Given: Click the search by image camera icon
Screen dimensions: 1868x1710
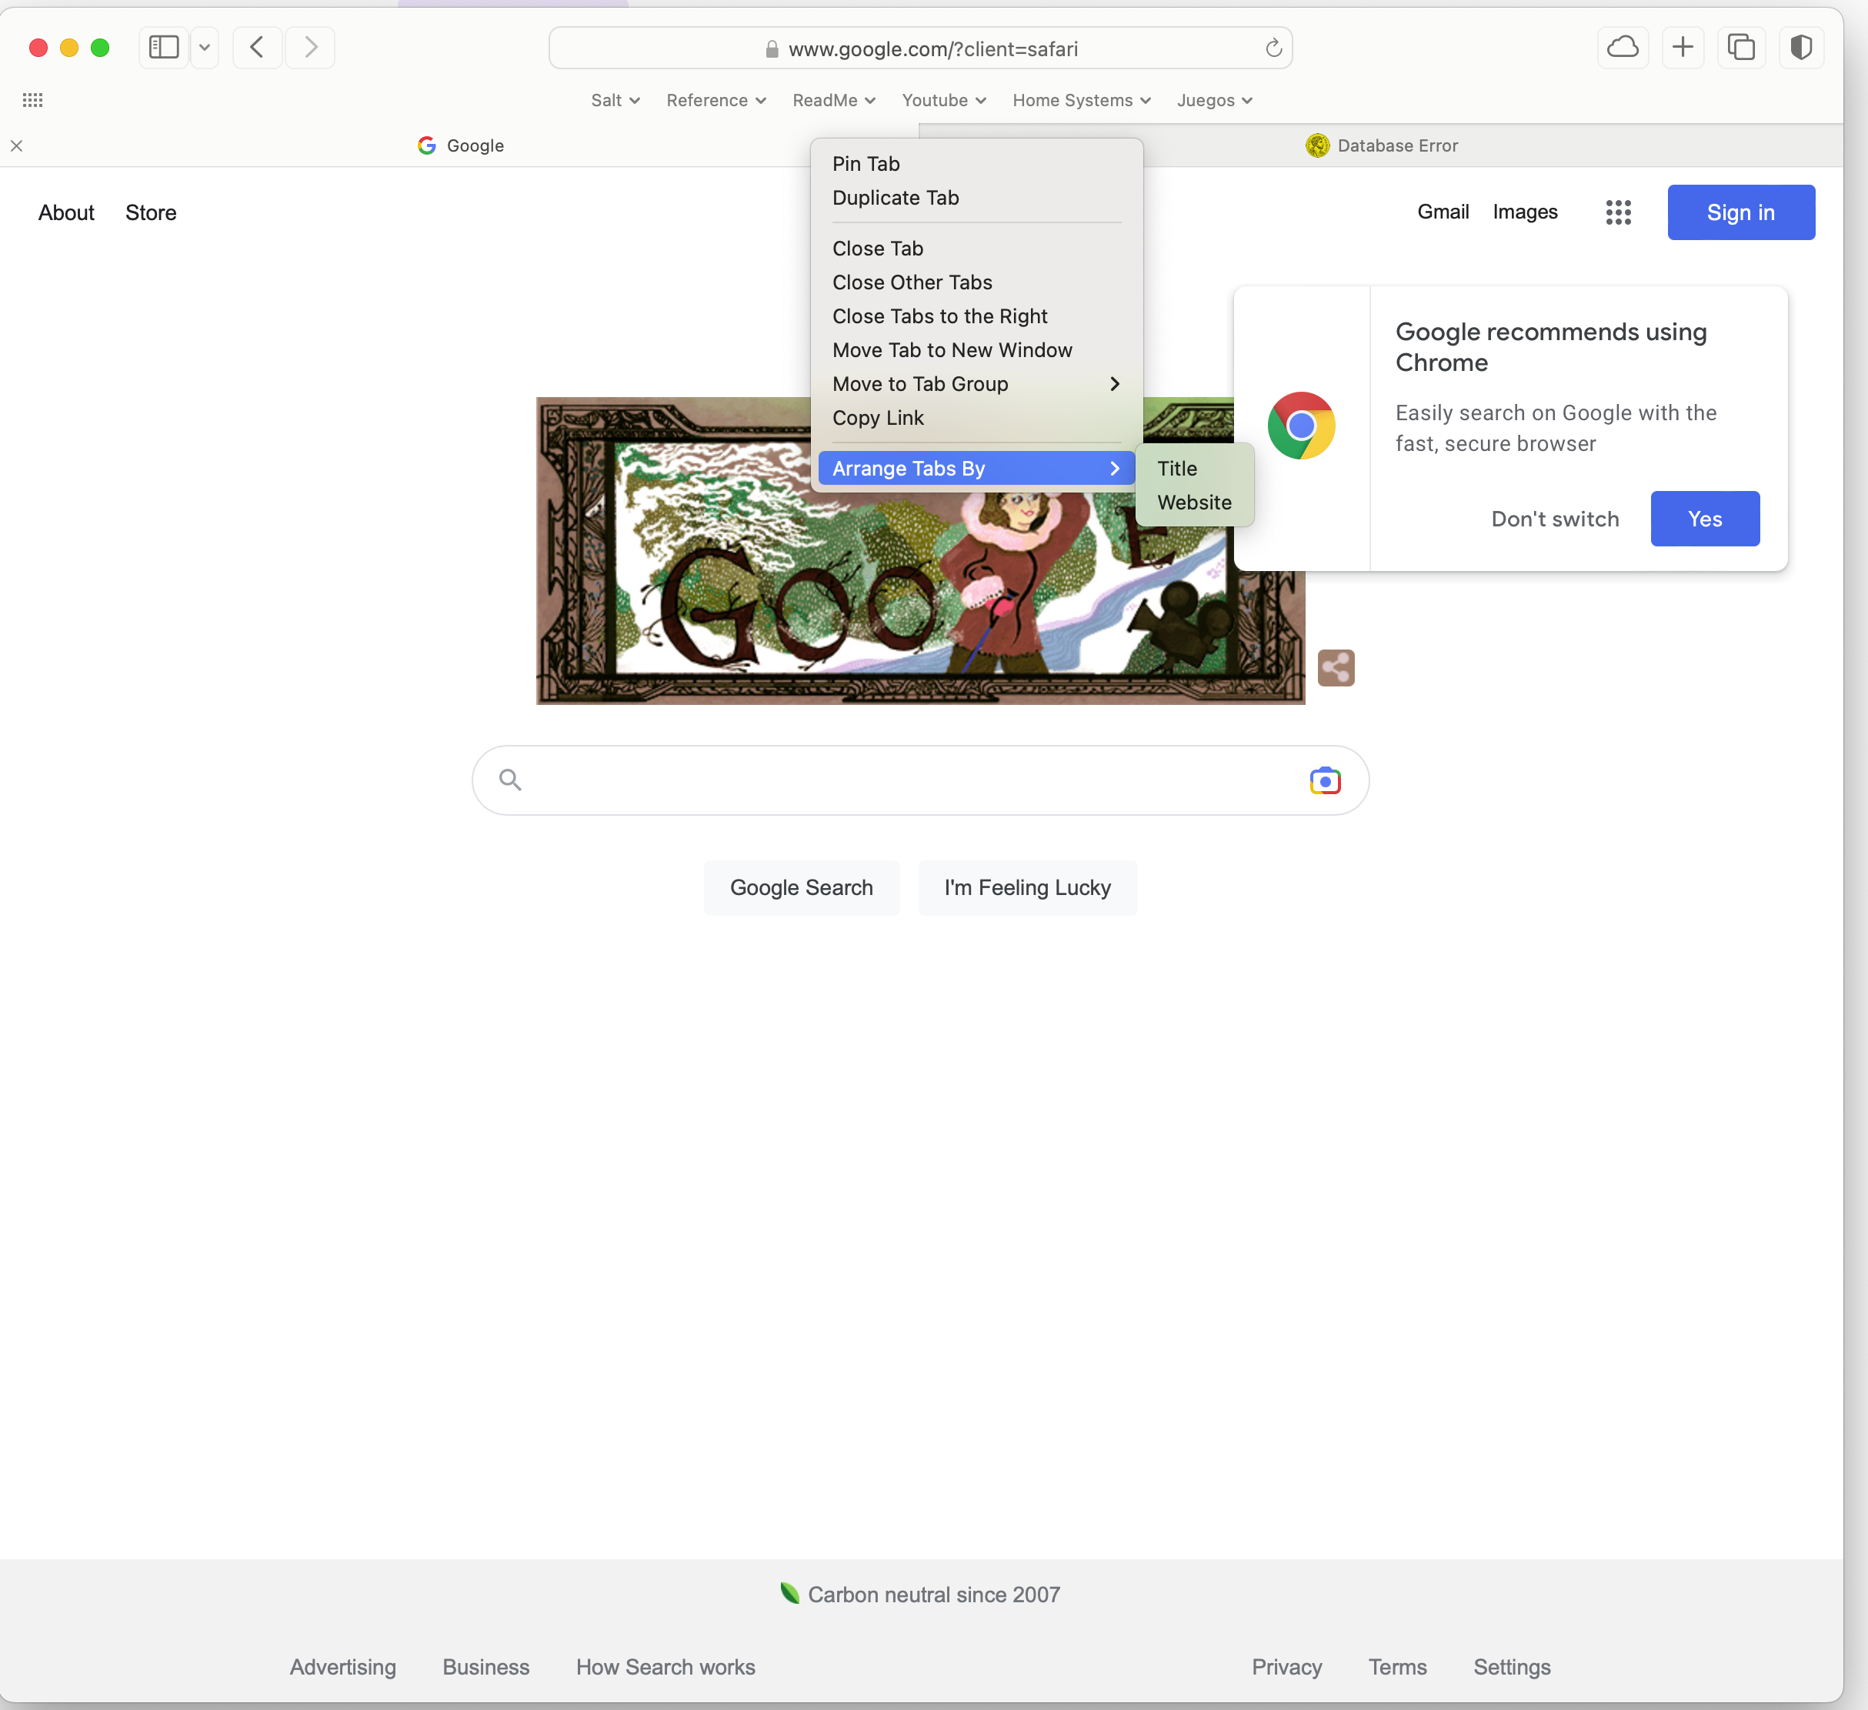Looking at the screenshot, I should pyautogui.click(x=1325, y=780).
